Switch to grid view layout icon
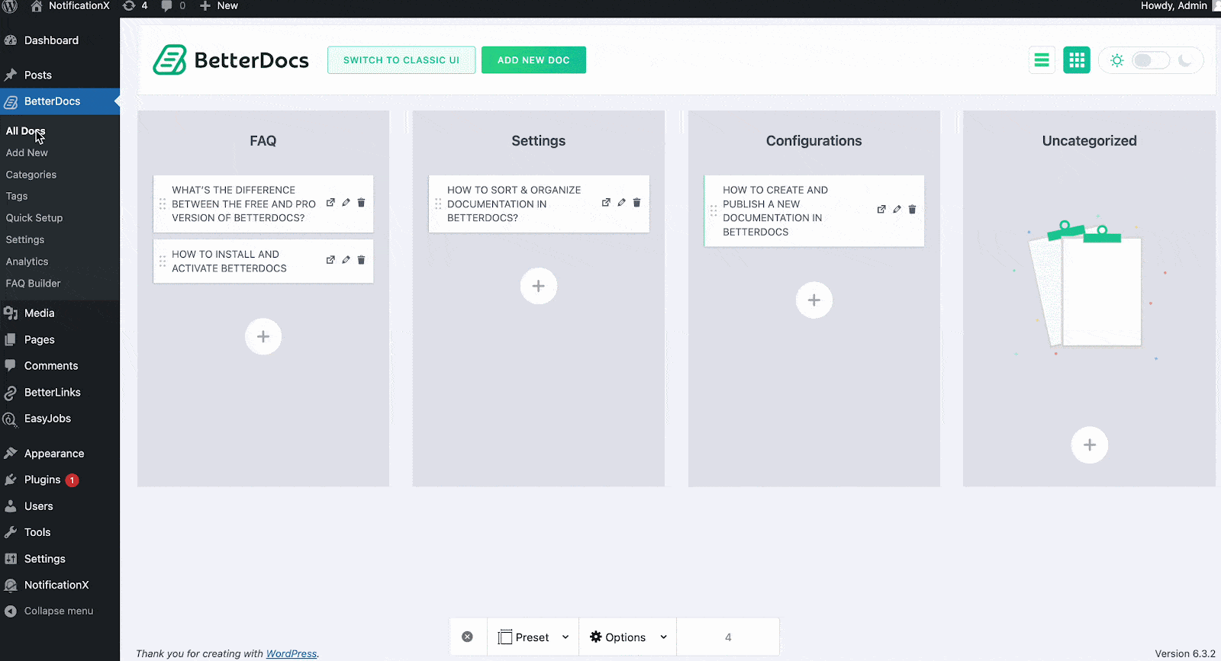1221x661 pixels. [1077, 60]
